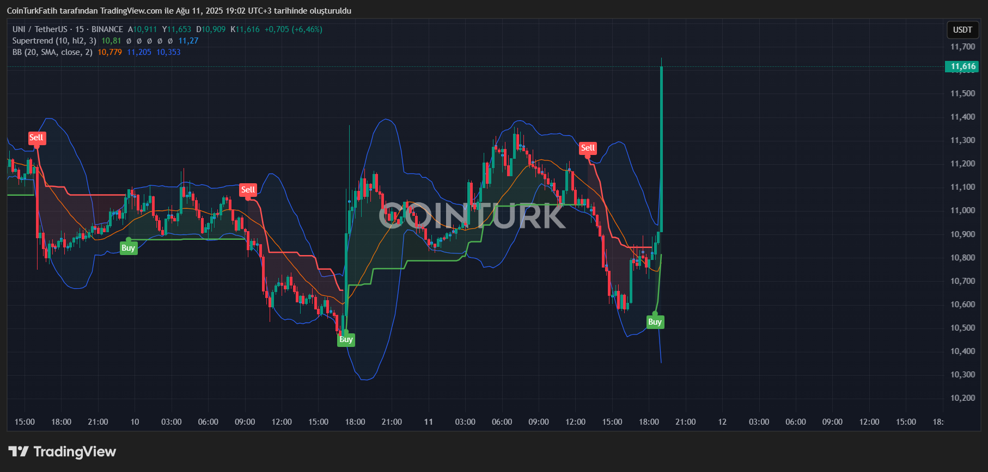Click the 11,300 price axis label
Viewport: 988px width, 472px height.
point(963,140)
